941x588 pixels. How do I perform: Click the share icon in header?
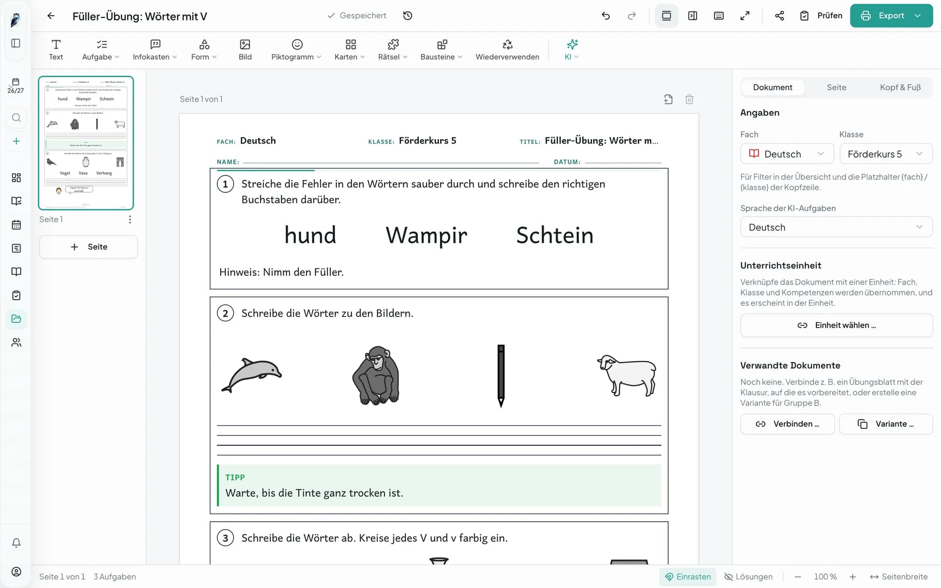pyautogui.click(x=779, y=16)
